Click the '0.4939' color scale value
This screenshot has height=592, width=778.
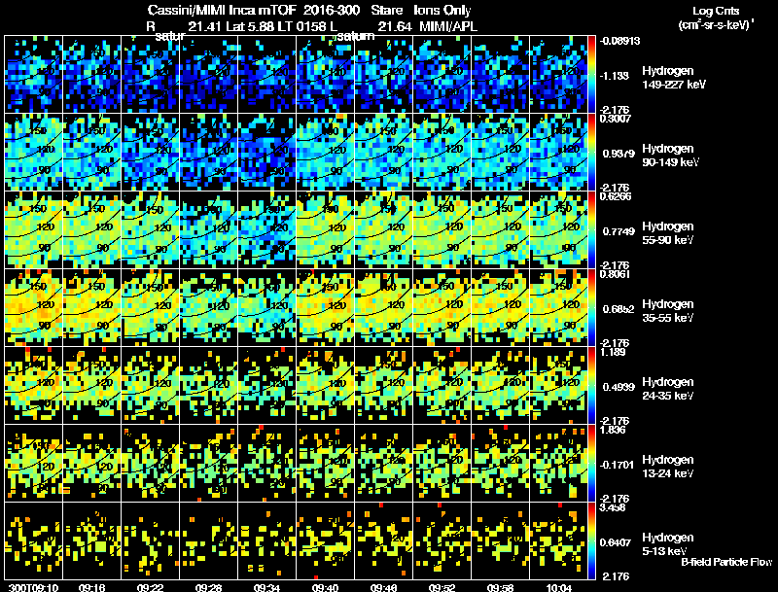point(618,387)
